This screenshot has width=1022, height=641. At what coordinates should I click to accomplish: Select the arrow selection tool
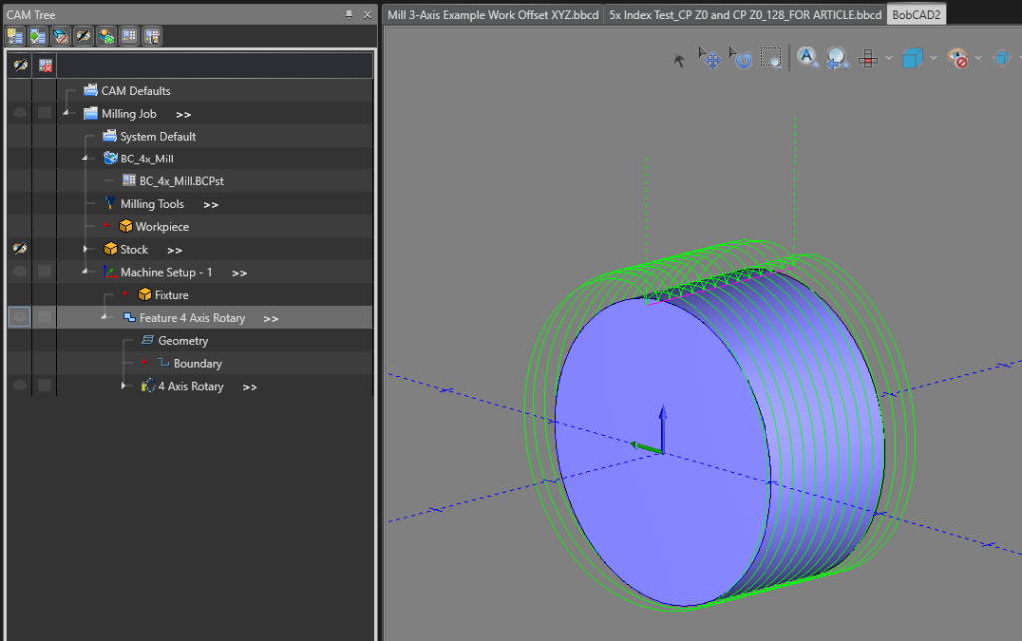pos(679,58)
